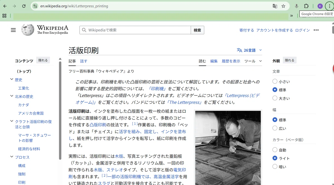Jump to マーサ・スチュワートの影響 in contents
334x185 pixels.
coord(35,138)
